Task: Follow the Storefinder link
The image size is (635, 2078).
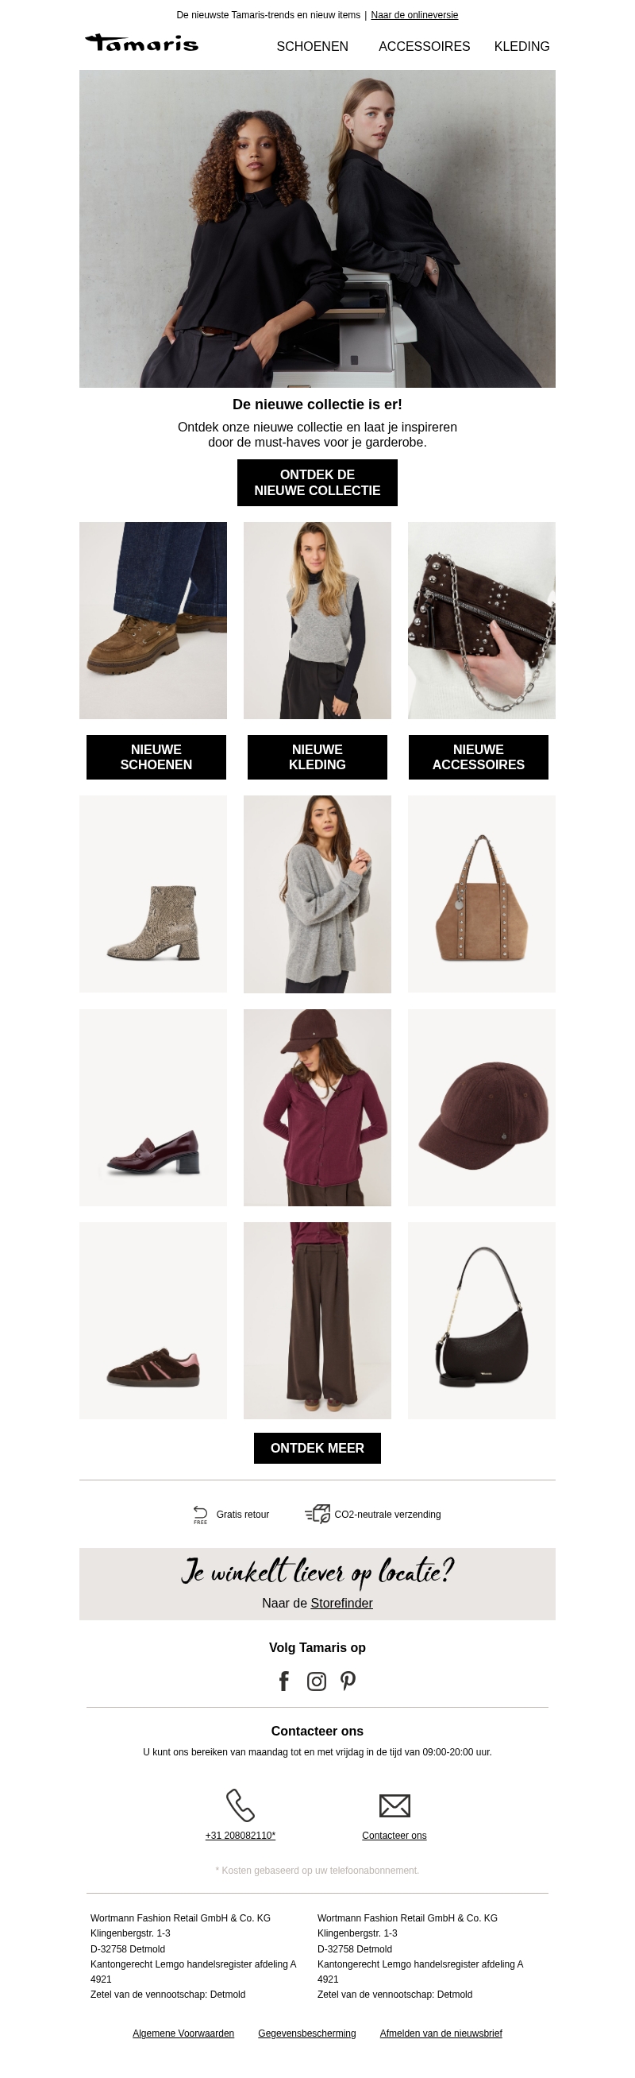Action: pyautogui.click(x=341, y=1603)
